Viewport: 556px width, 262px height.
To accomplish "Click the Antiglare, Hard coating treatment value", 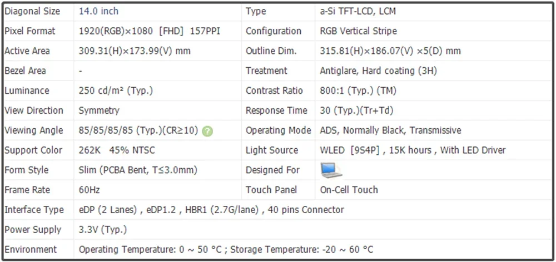I will (x=378, y=71).
